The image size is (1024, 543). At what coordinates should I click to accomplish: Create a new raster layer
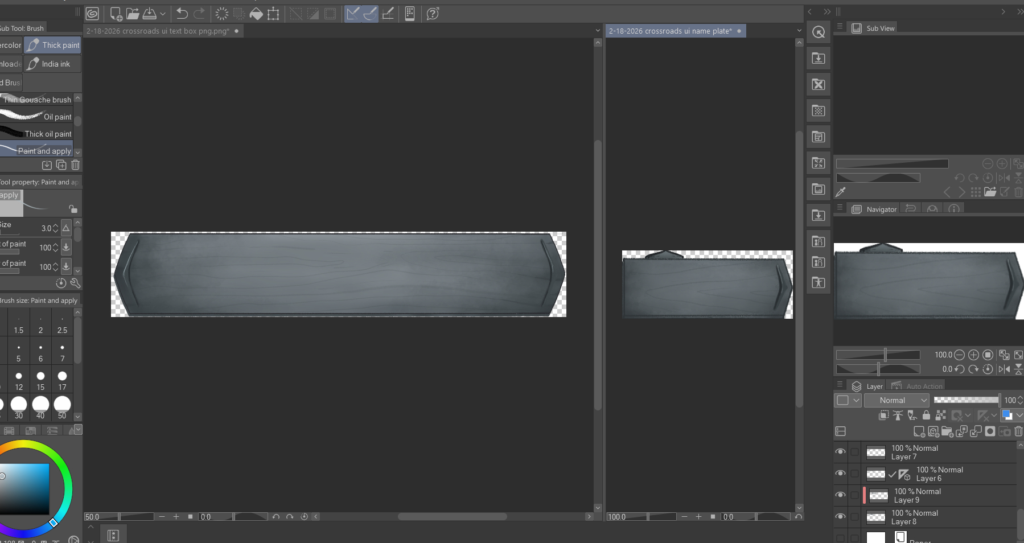919,431
